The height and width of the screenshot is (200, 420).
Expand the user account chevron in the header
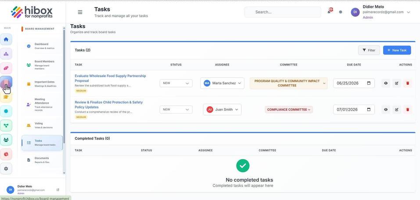(409, 12)
